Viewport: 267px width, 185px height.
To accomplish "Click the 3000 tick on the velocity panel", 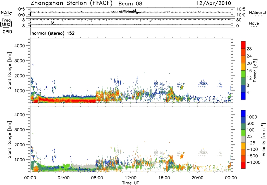I will point(19,130).
